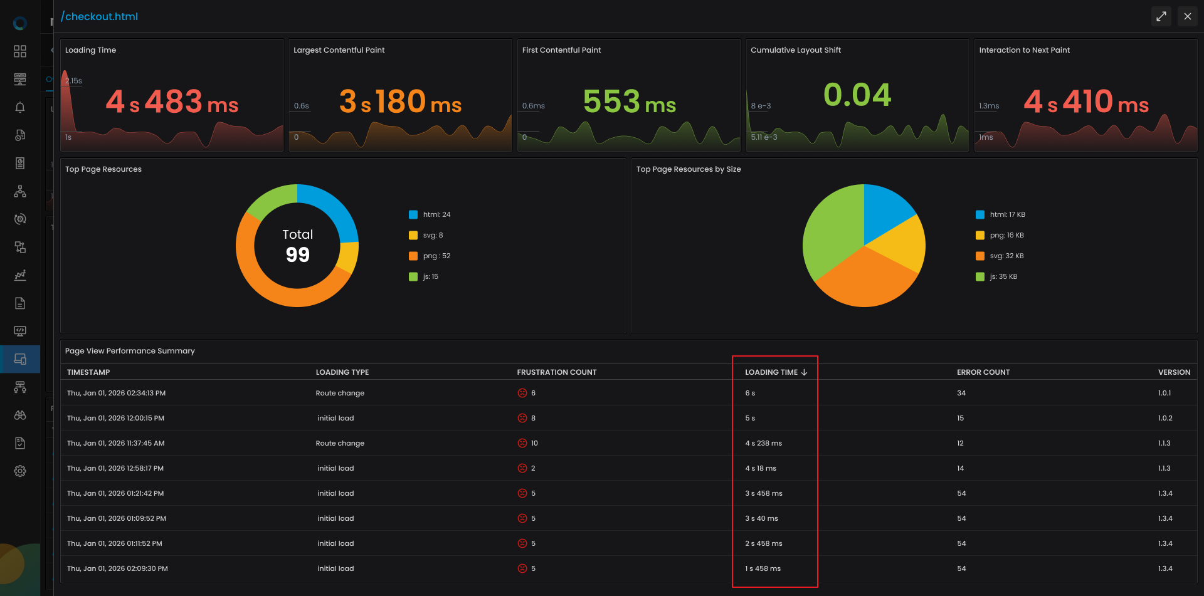This screenshot has height=596, width=1204.
Task: Toggle png: 52 legend item
Action: (430, 256)
